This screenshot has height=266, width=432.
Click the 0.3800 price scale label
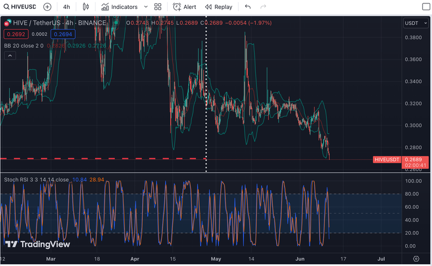click(413, 38)
